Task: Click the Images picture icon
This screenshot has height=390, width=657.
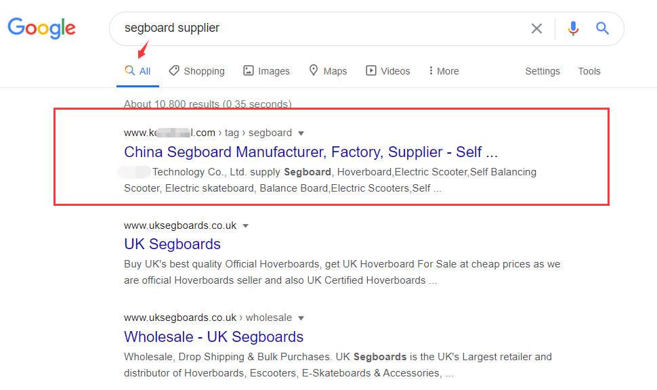Action: (249, 70)
